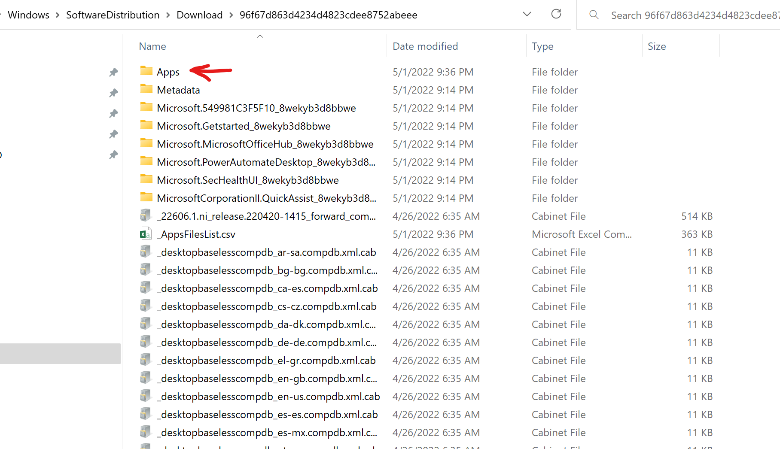Select the cs-cz compdb cabinet icon
Image resolution: width=780 pixels, height=461 pixels.
(146, 305)
